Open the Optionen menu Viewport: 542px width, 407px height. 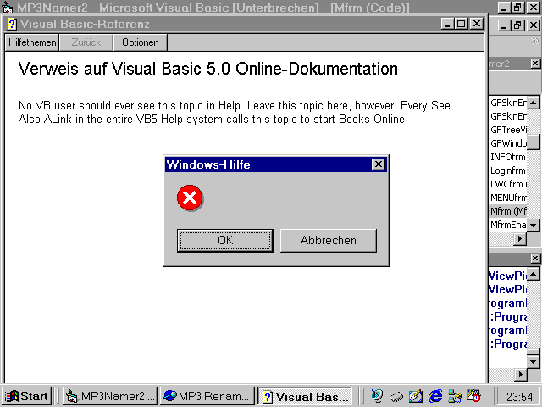pos(140,42)
